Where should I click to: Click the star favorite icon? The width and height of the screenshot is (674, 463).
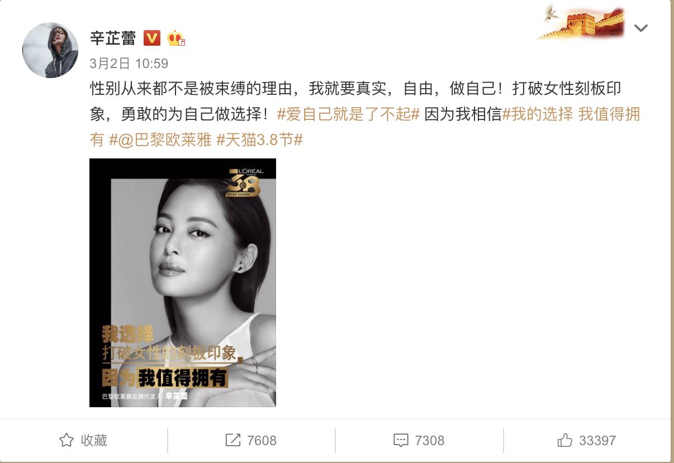(67, 440)
